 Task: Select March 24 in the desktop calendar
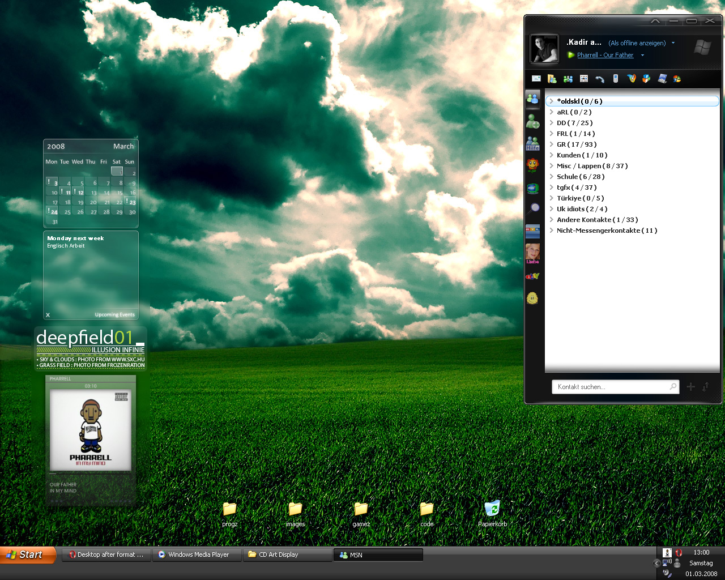[53, 211]
